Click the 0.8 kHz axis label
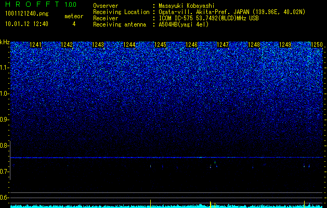The height and width of the screenshot is (208, 327). click(4, 146)
